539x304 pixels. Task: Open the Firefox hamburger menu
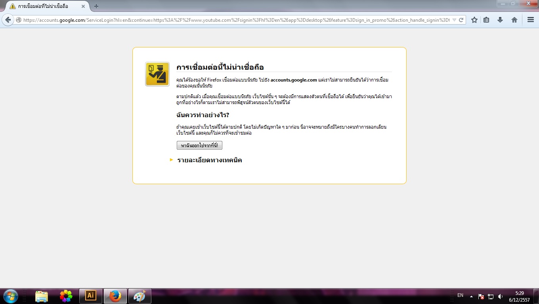coord(531,20)
